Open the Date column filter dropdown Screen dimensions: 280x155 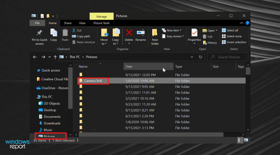(171, 66)
